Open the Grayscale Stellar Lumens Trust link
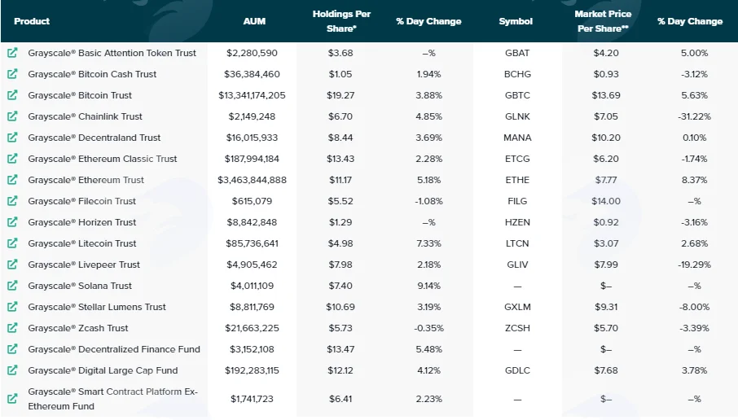 pos(97,307)
